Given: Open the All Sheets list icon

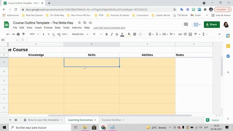Looking at the screenshot, I should point(16,120).
